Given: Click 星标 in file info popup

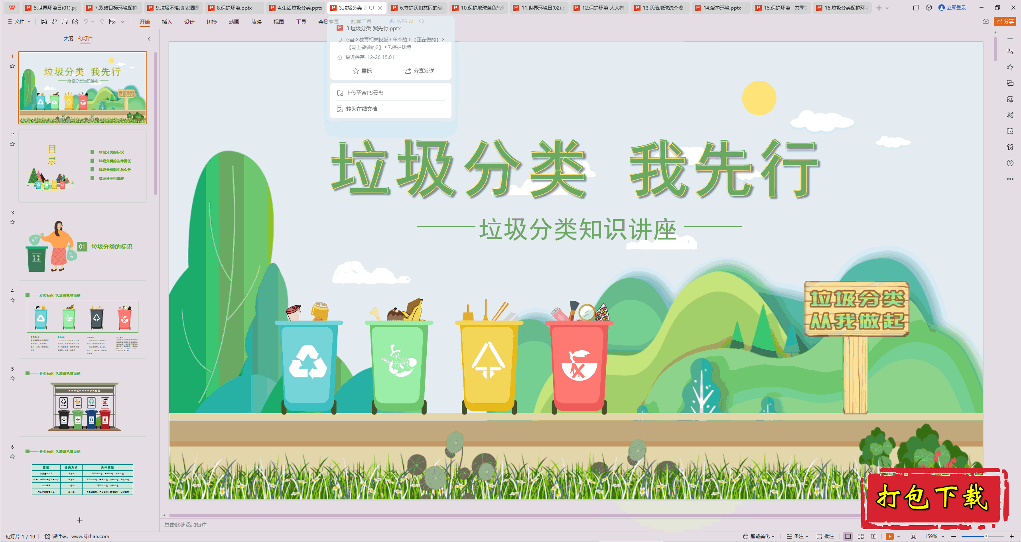Looking at the screenshot, I should (x=362, y=71).
